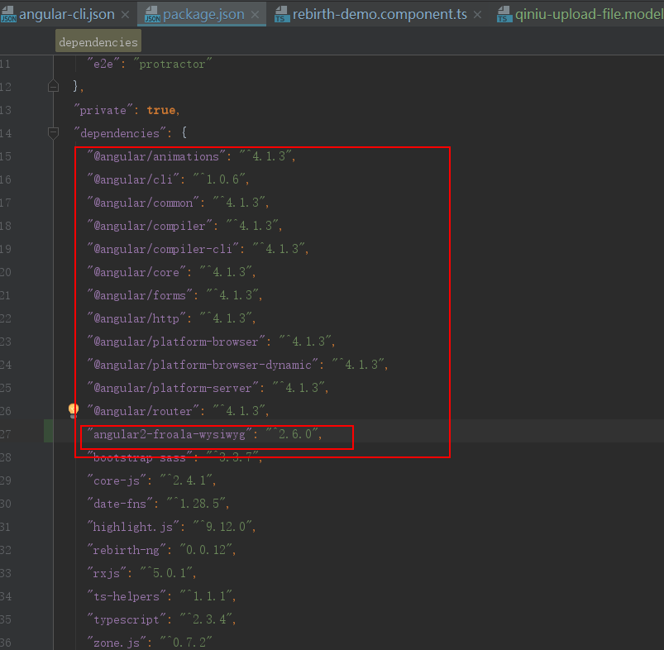Place cursor on the angular2-froala-wysiwyg entry

pos(165,433)
